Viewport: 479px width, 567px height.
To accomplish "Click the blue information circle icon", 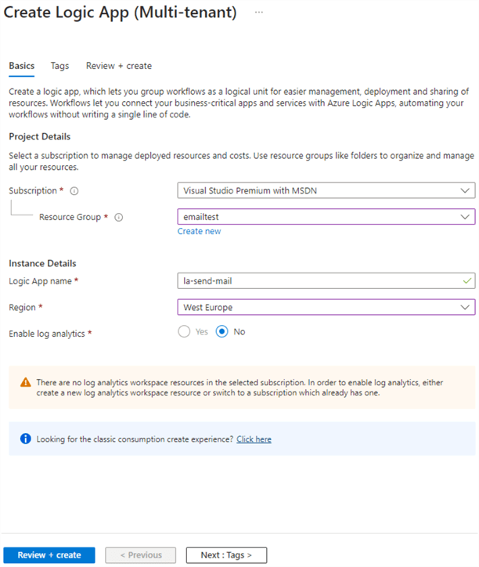I will point(25,439).
